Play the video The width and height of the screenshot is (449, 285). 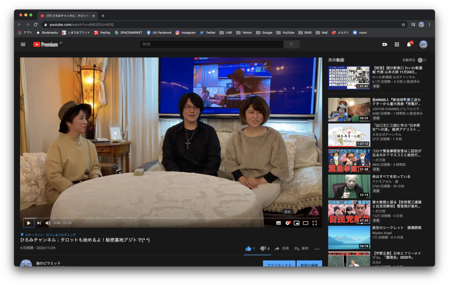click(29, 223)
